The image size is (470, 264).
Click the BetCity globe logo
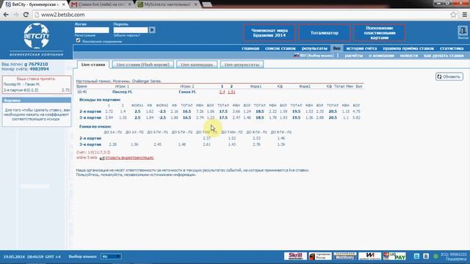pos(37,36)
